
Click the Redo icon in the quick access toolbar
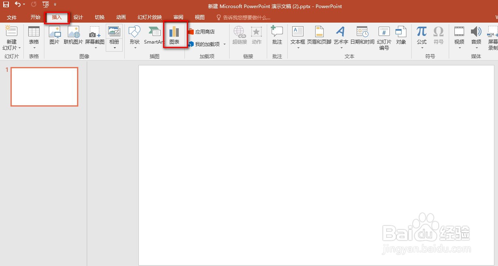click(x=33, y=4)
